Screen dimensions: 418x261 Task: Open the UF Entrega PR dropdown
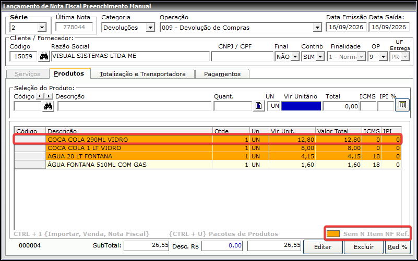tap(405, 57)
